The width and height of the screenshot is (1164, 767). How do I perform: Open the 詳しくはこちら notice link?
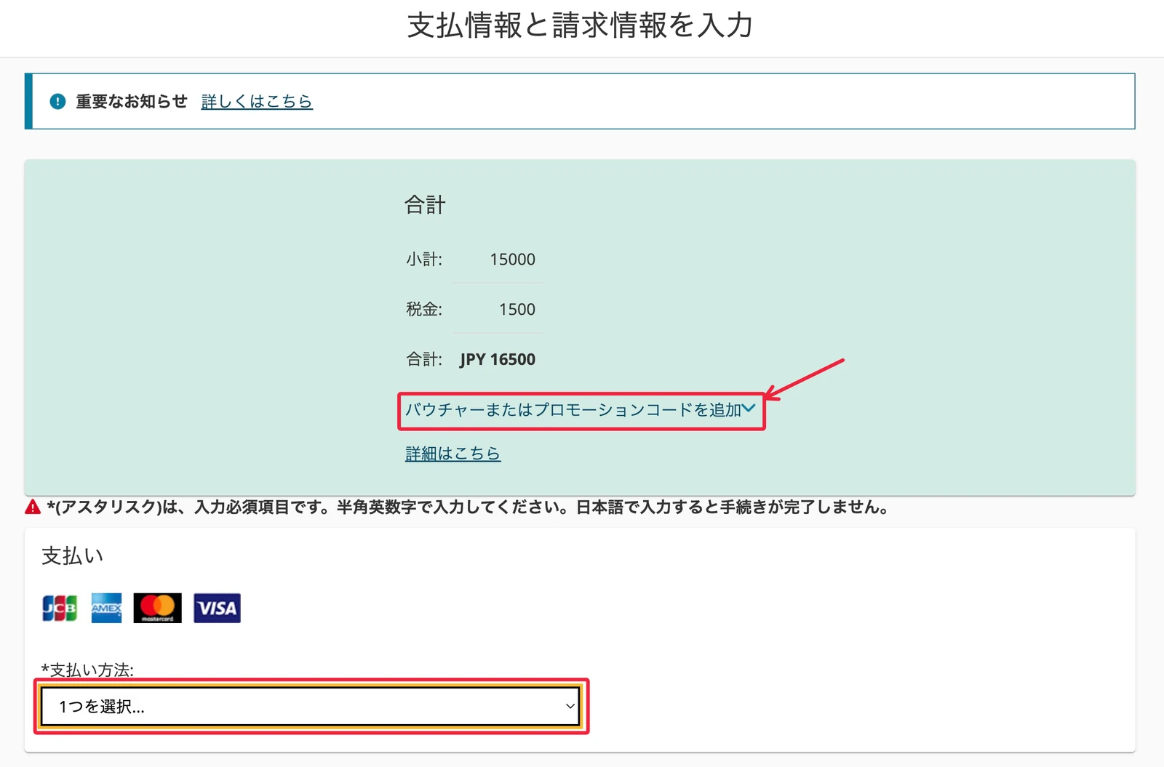pos(257,101)
